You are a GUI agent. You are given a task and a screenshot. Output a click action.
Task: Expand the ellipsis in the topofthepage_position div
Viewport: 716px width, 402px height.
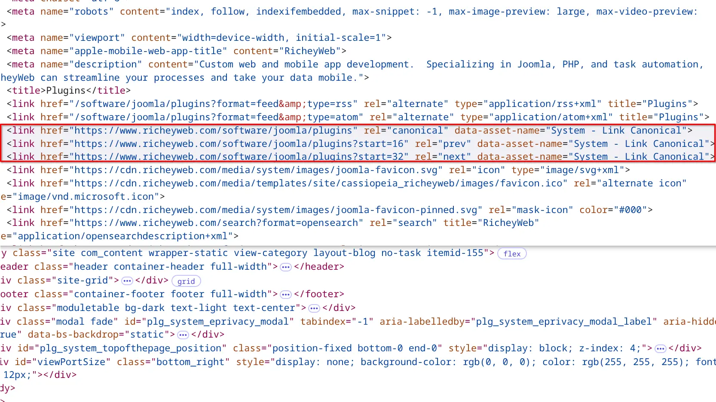pyautogui.click(x=660, y=349)
